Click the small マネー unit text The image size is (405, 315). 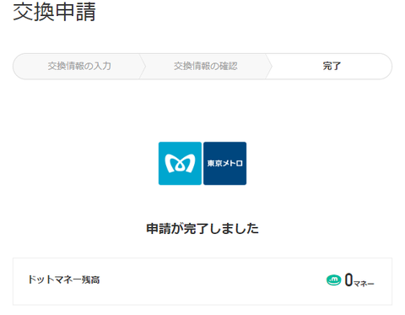click(x=364, y=283)
